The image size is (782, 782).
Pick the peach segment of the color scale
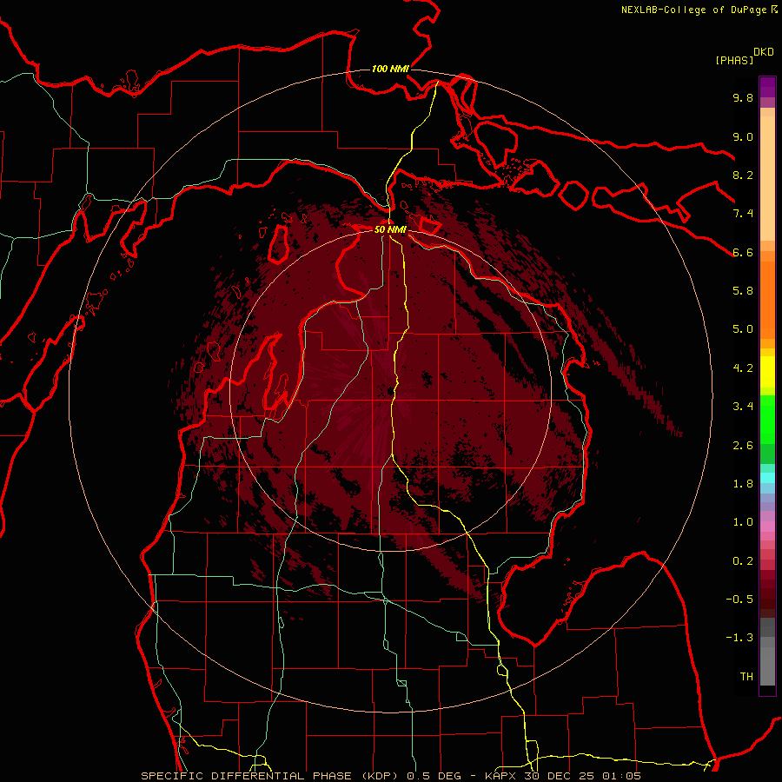tap(767, 178)
